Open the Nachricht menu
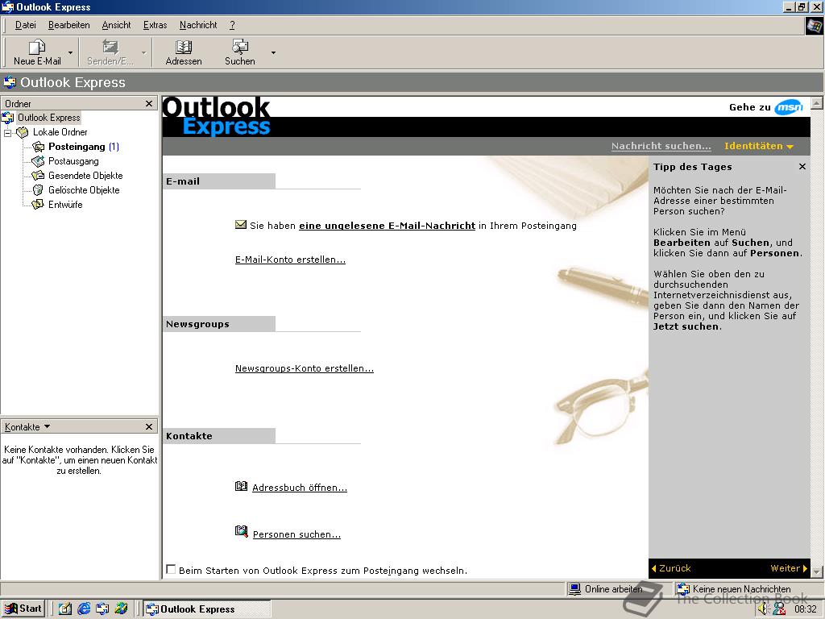This screenshot has width=825, height=619. tap(198, 25)
